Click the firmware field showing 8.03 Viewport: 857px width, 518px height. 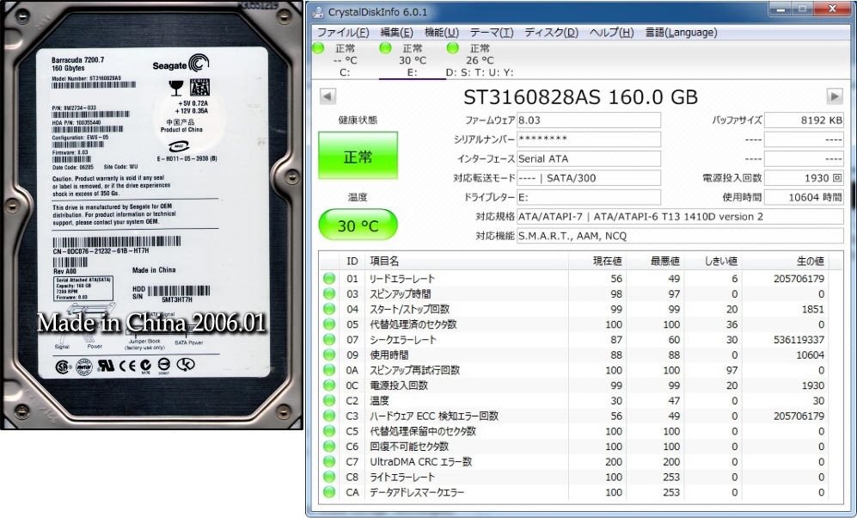(589, 120)
